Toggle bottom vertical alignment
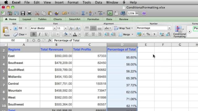Screen dimensions: 198x111 click(100, 28)
